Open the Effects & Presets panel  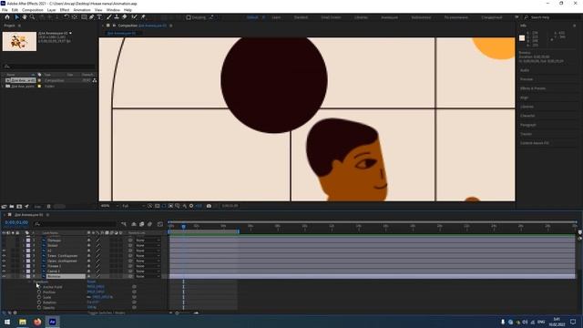click(x=533, y=88)
